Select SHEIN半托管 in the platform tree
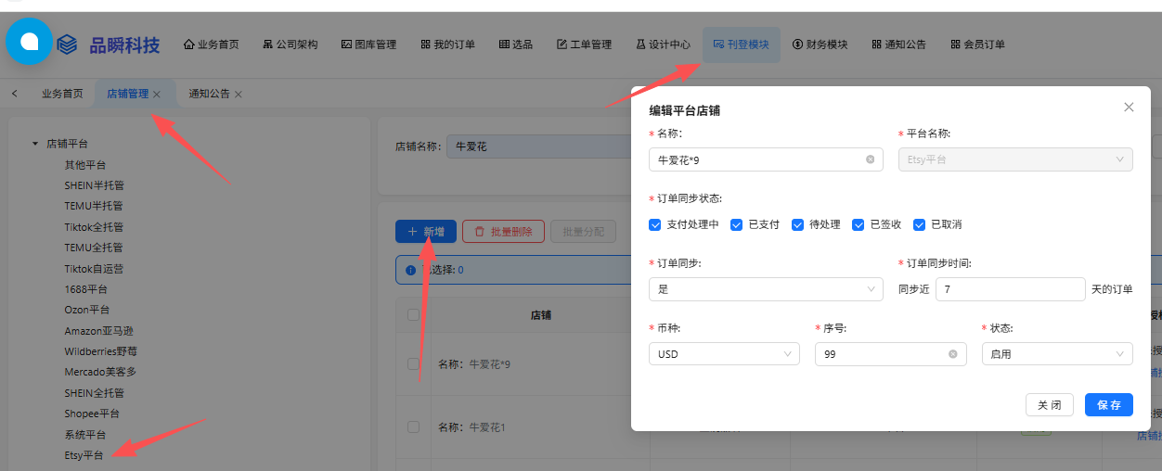The image size is (1162, 471). [x=94, y=185]
